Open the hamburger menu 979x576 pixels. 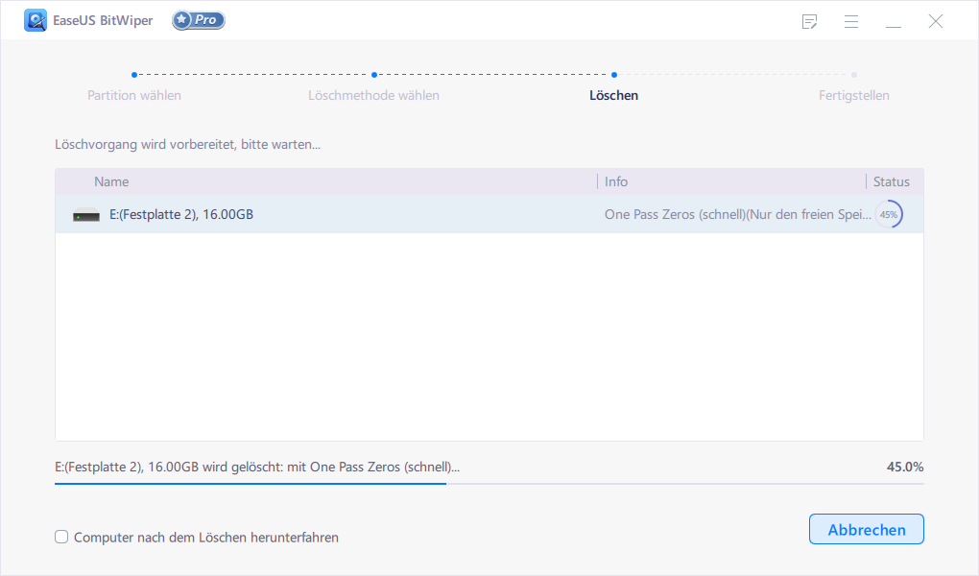click(x=851, y=21)
